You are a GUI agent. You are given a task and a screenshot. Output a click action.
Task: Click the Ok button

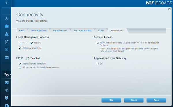coord(111,100)
